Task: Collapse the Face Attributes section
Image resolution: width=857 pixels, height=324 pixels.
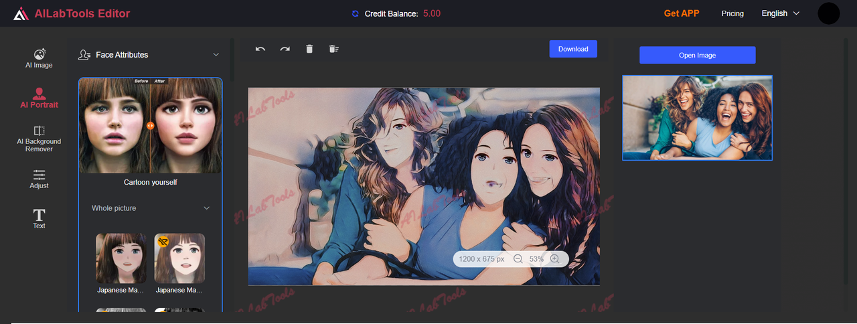Action: (216, 55)
